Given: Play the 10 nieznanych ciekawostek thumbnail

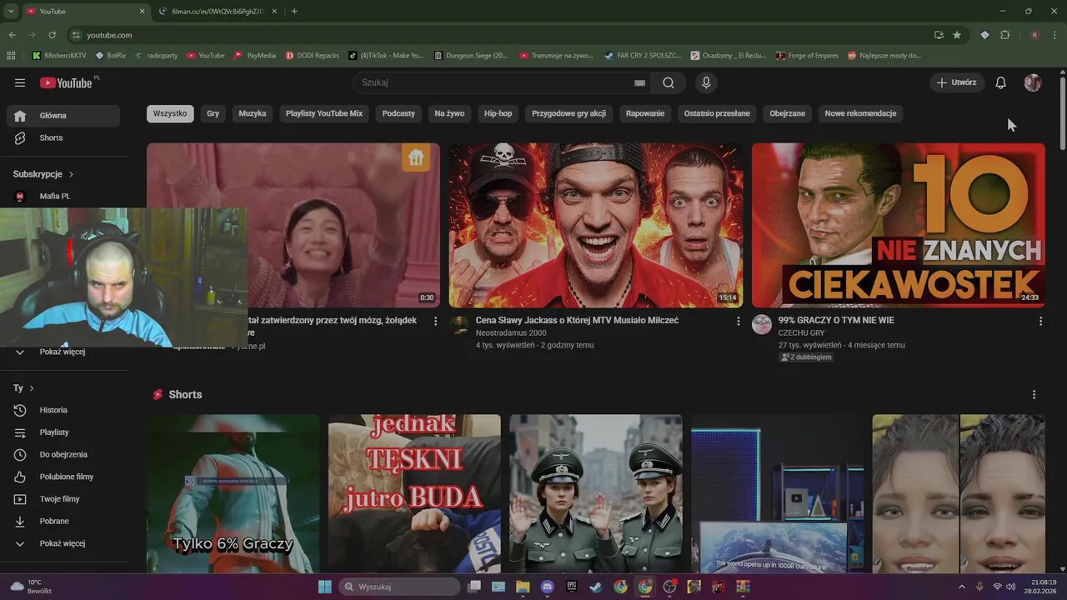Looking at the screenshot, I should pyautogui.click(x=899, y=225).
